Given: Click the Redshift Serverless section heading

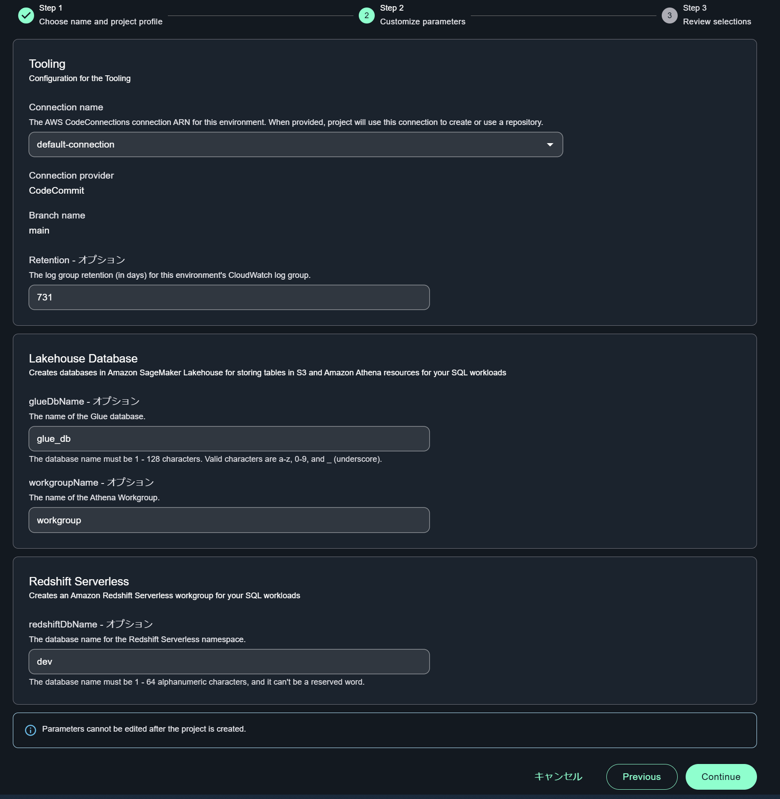Looking at the screenshot, I should coord(79,581).
